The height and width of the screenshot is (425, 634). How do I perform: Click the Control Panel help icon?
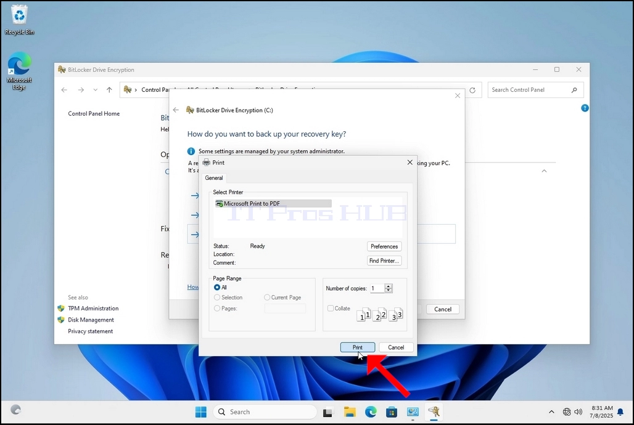(x=585, y=108)
